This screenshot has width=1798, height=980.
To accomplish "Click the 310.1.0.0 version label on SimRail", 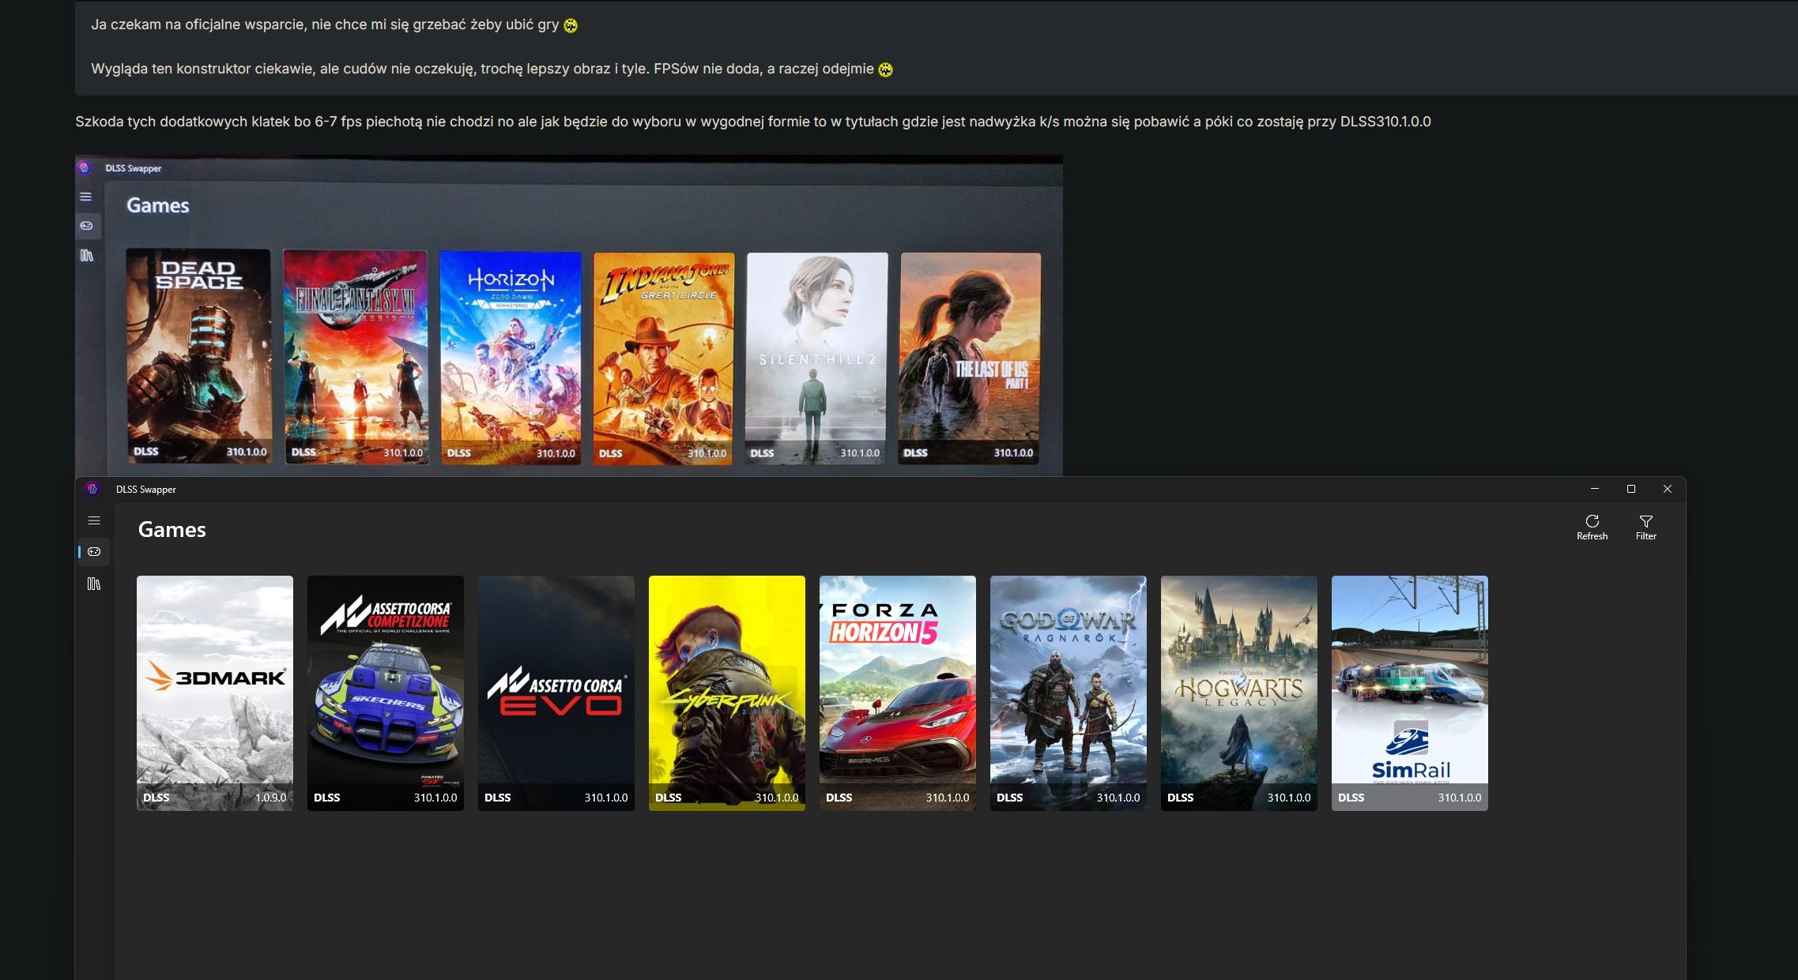I will pos(1459,798).
